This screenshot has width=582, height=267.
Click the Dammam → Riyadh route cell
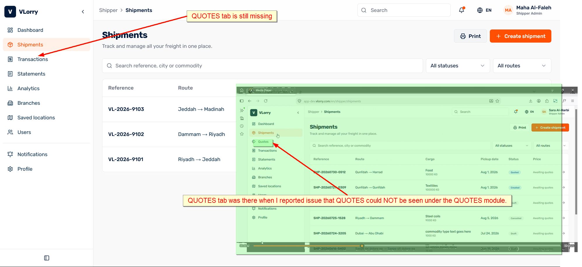click(x=201, y=134)
